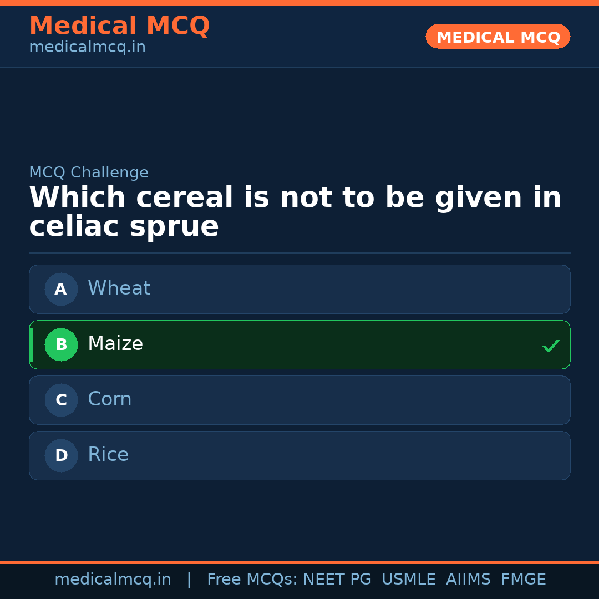The width and height of the screenshot is (599, 599).
Task: Open the Medical MCQ header title
Action: (x=119, y=26)
